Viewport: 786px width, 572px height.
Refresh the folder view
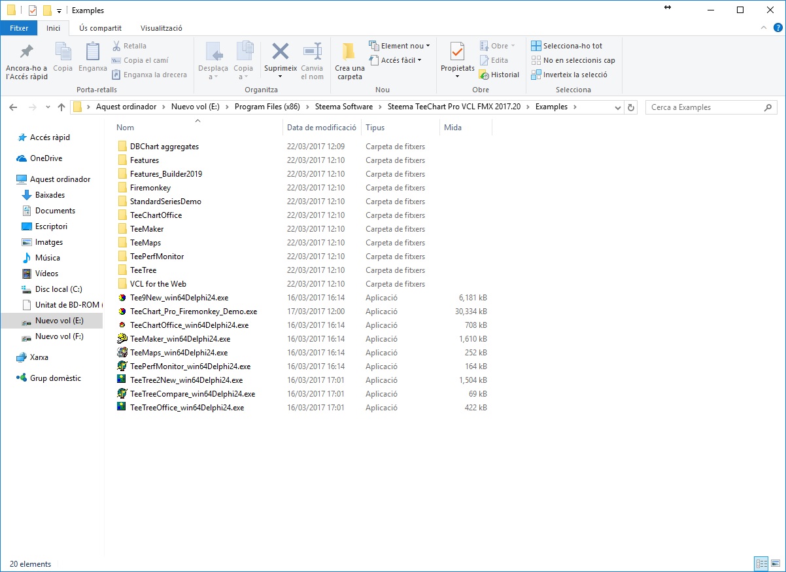[x=631, y=107]
